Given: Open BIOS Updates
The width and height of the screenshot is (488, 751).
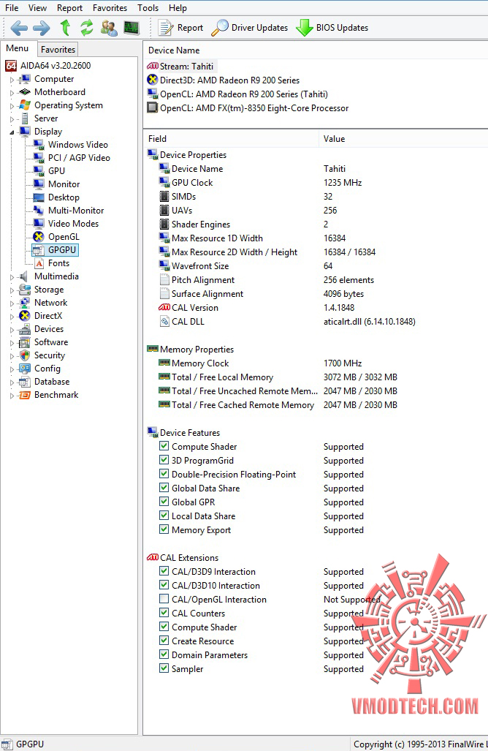Looking at the screenshot, I should point(332,28).
